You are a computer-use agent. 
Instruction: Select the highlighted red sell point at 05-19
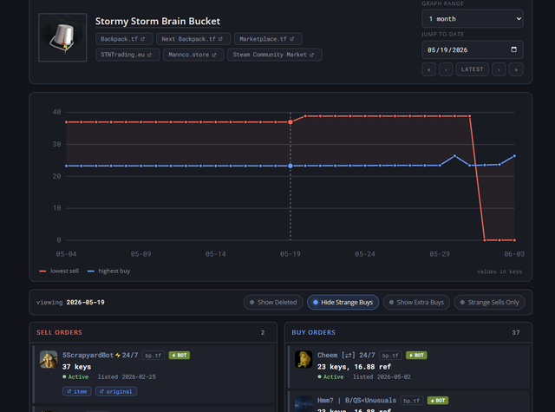[291, 122]
